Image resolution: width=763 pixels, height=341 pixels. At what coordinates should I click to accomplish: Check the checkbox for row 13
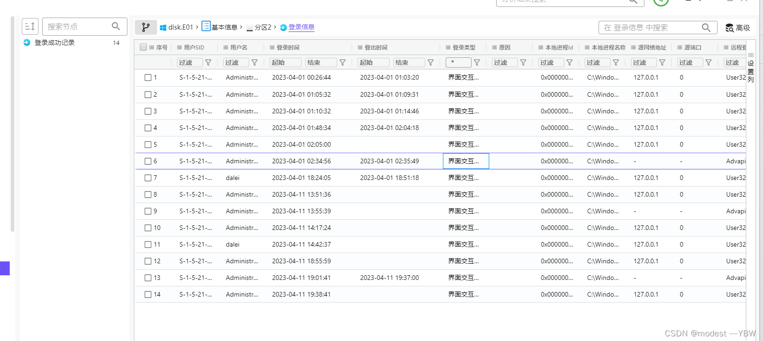(x=148, y=278)
